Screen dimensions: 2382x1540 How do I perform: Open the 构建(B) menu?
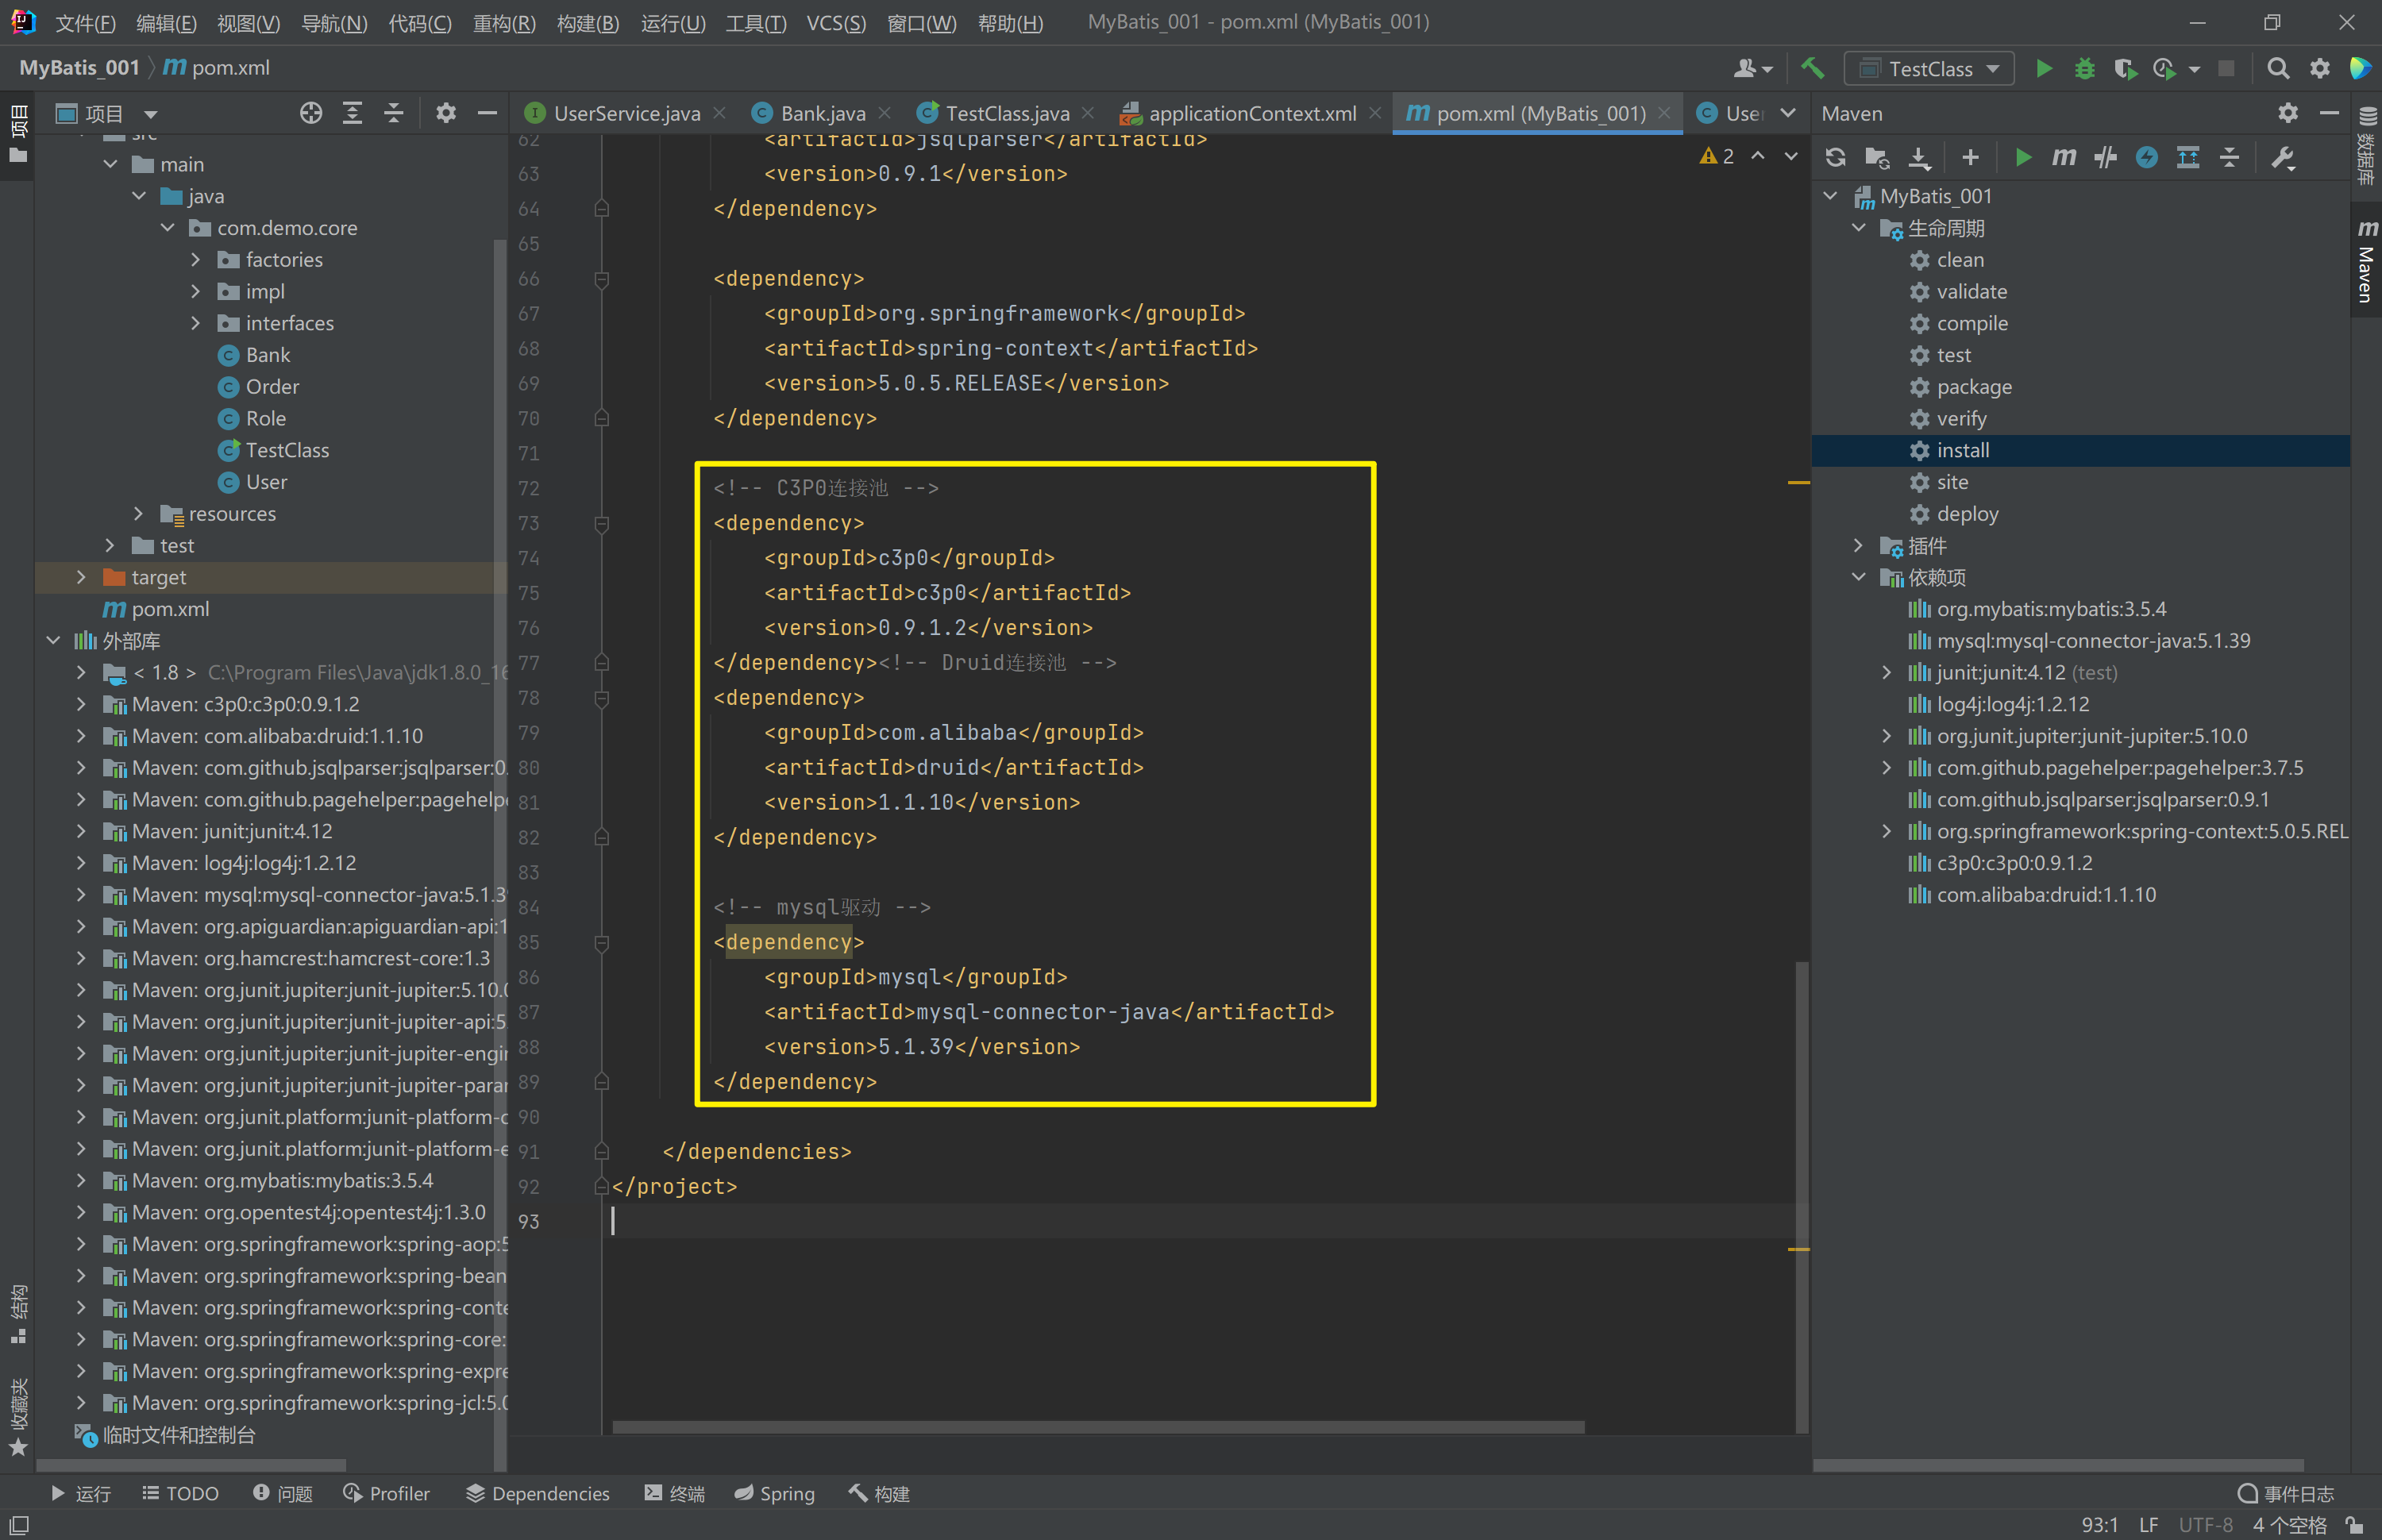pyautogui.click(x=587, y=22)
